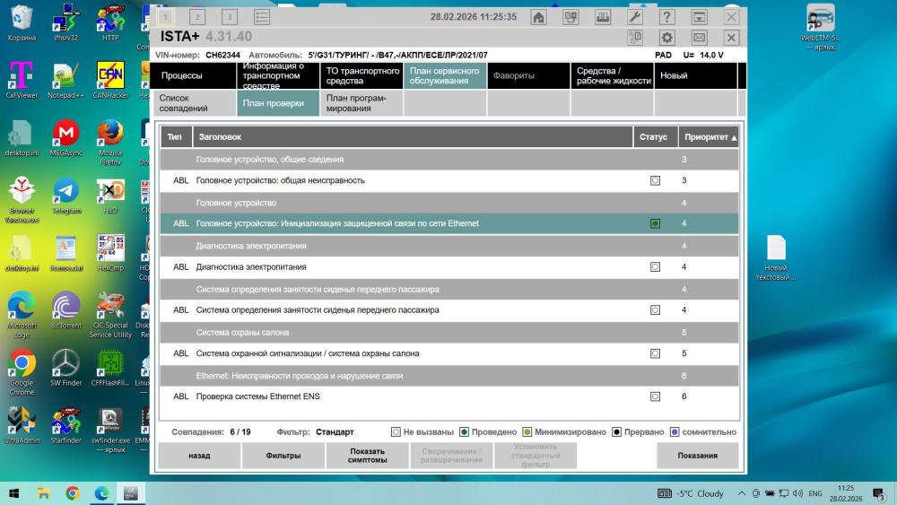Select group row 'Система охраны салона'
Screen dimensions: 897x505
pyautogui.click(x=449, y=332)
